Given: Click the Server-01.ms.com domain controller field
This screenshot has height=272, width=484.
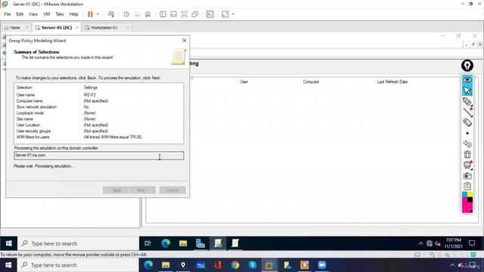Looking at the screenshot, I should 99,156.
